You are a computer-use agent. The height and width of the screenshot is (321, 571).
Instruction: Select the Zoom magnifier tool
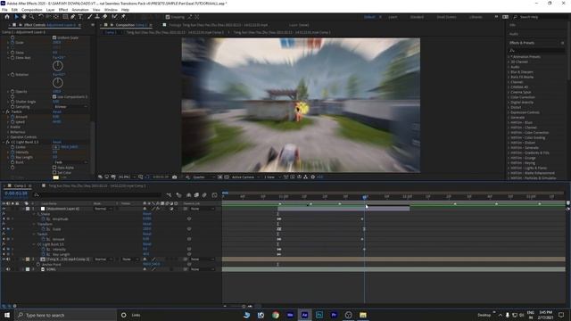[x=32, y=17]
